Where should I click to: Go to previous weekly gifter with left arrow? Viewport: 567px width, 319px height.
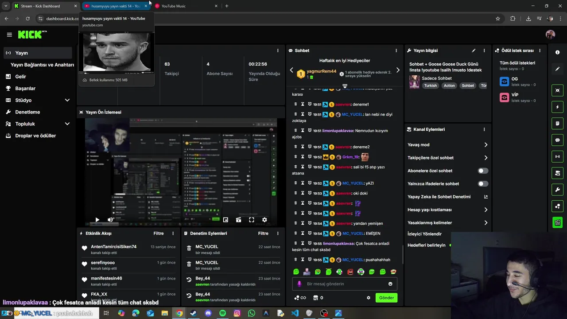coord(291,70)
